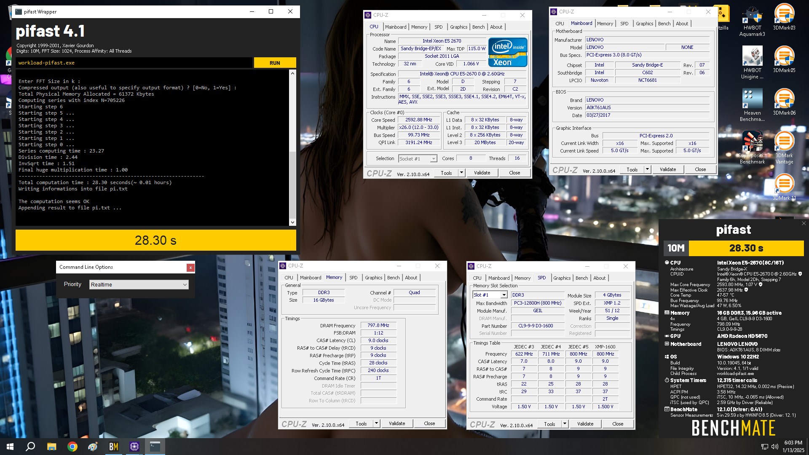The image size is (809, 455).
Task: Open HWBOT Unigine desktop shortcut
Action: [x=752, y=63]
